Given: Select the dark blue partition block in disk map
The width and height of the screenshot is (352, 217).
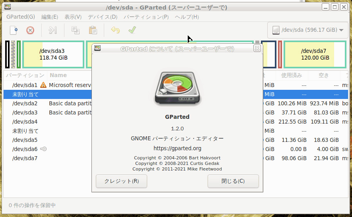Looking at the screenshot, I should point(269,54).
